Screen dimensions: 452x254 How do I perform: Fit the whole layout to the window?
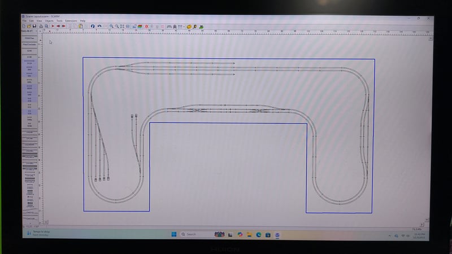[x=122, y=26]
